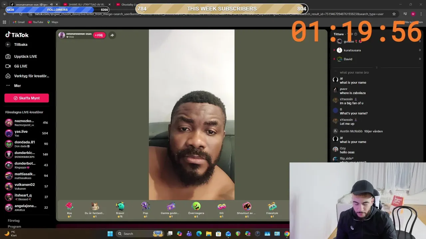Open suggested creator angelajona...
Viewport: 426px width, 239px height.
tap(27, 207)
